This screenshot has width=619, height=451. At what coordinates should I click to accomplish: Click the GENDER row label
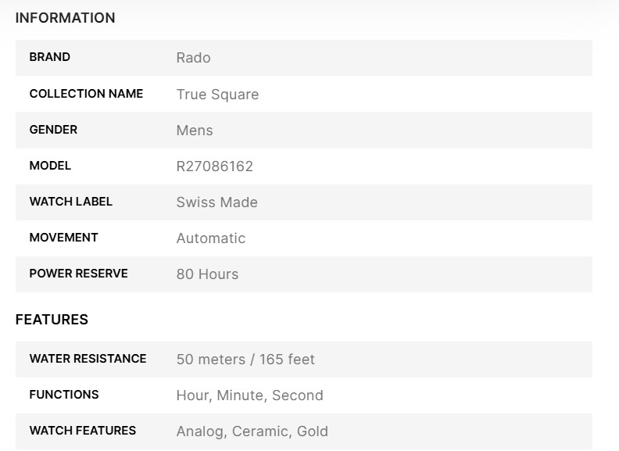[53, 130]
